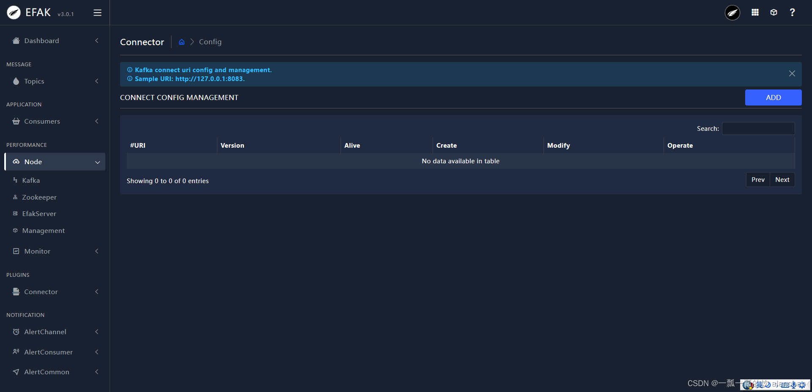
Task: Expand the Monitor menu chevron
Action: [97, 251]
